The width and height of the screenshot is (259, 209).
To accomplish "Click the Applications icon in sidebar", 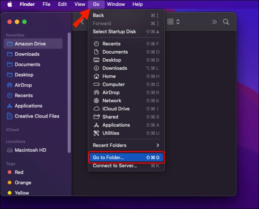I will point(10,106).
